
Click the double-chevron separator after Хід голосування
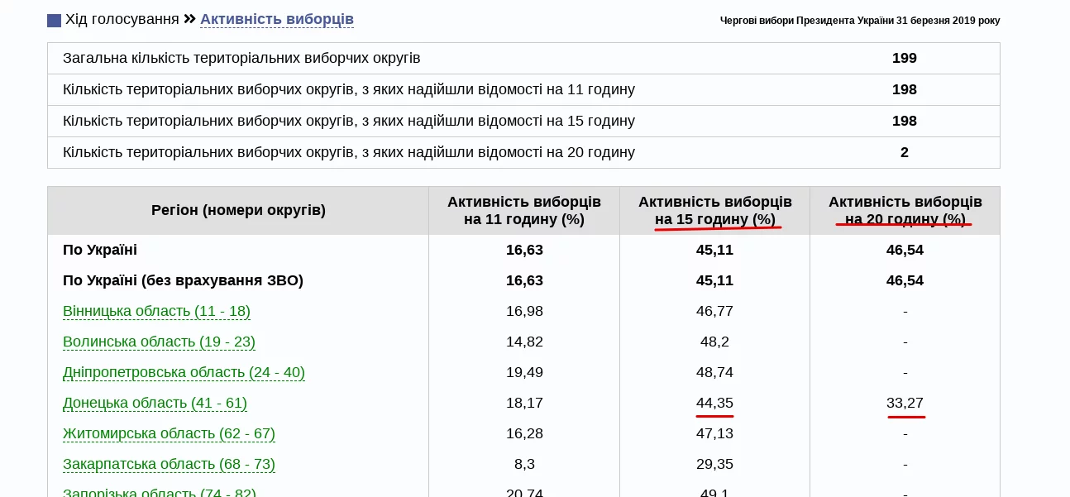188,18
